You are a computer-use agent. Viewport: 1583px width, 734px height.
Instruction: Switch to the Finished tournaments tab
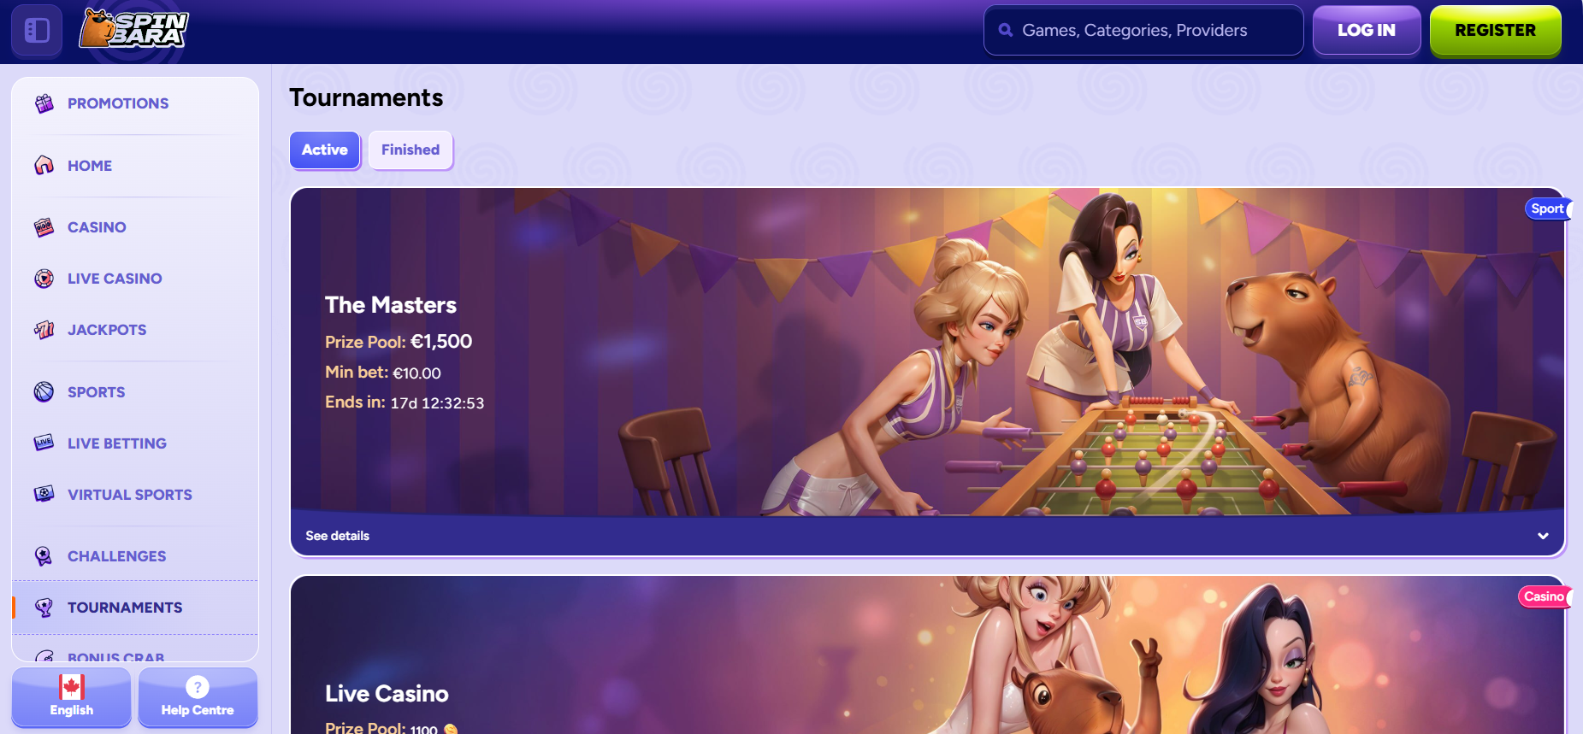411,150
